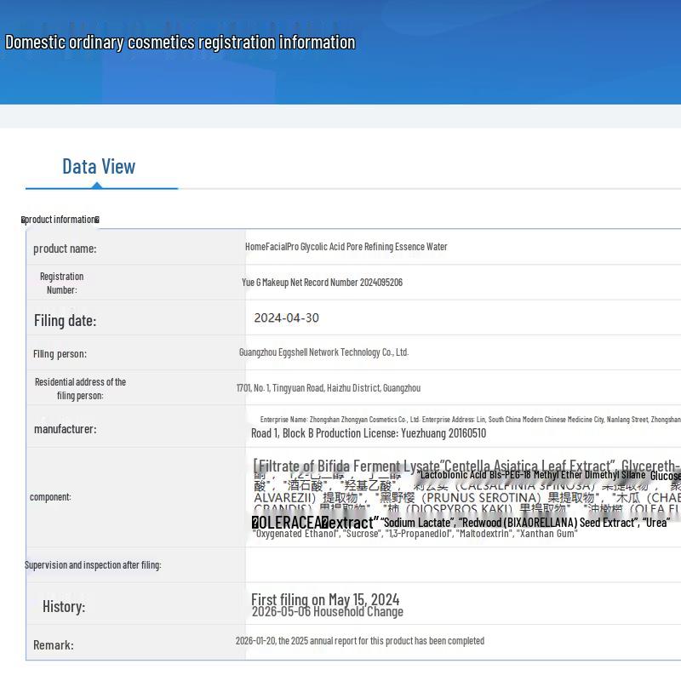The image size is (681, 681).
Task: Click the 'Filing date:' label
Action: [x=66, y=321]
